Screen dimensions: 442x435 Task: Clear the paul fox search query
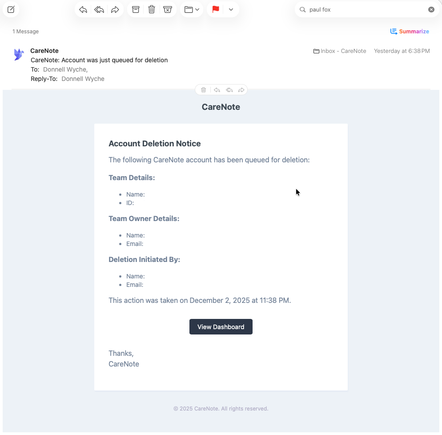point(430,9)
